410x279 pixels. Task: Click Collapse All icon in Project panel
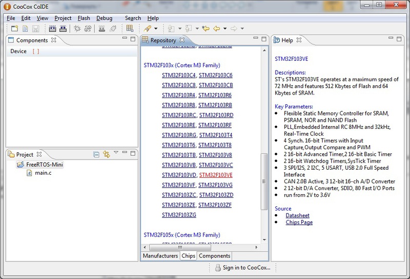pyautogui.click(x=96, y=154)
